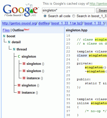Viewport: 107px width, 118px height.
Task: Switch to the Outline tab
Action: tap(18, 30)
